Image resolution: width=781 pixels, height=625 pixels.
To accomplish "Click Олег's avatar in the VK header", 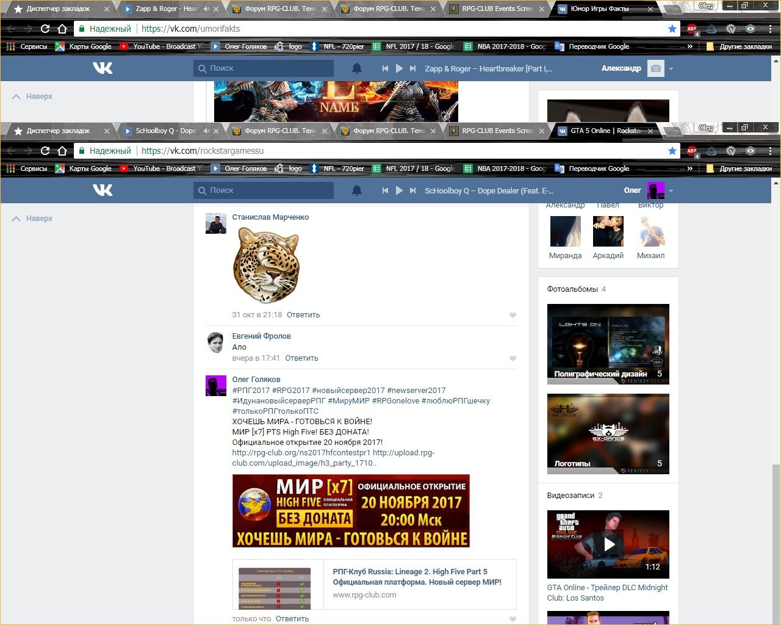I will (x=656, y=190).
